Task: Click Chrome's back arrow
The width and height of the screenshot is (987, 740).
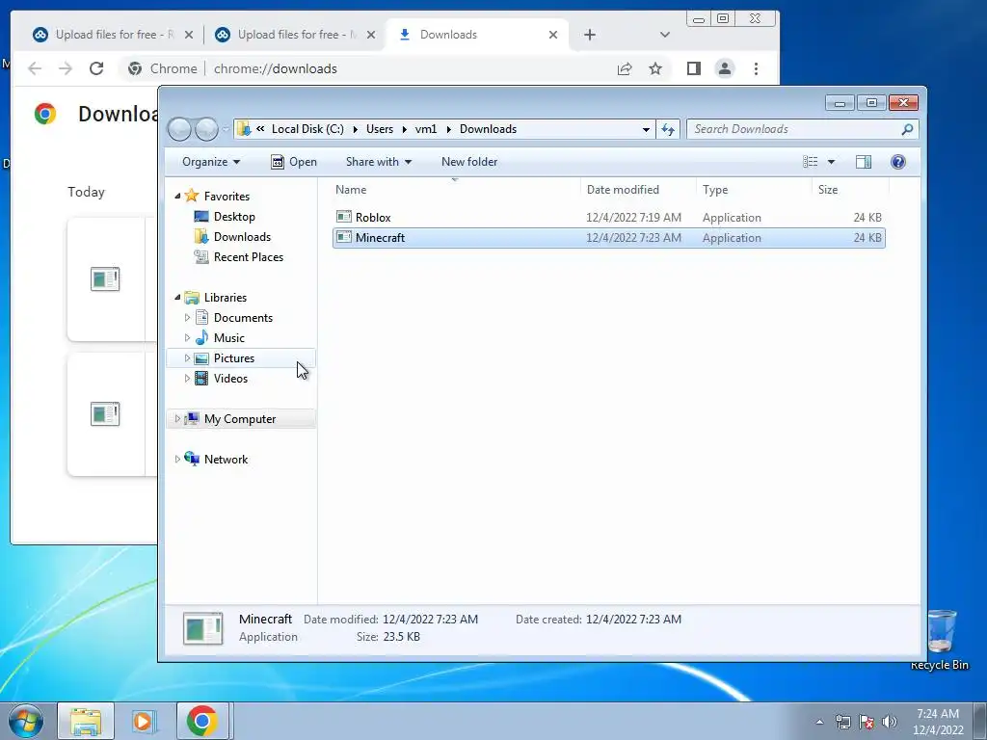Action: click(x=35, y=68)
